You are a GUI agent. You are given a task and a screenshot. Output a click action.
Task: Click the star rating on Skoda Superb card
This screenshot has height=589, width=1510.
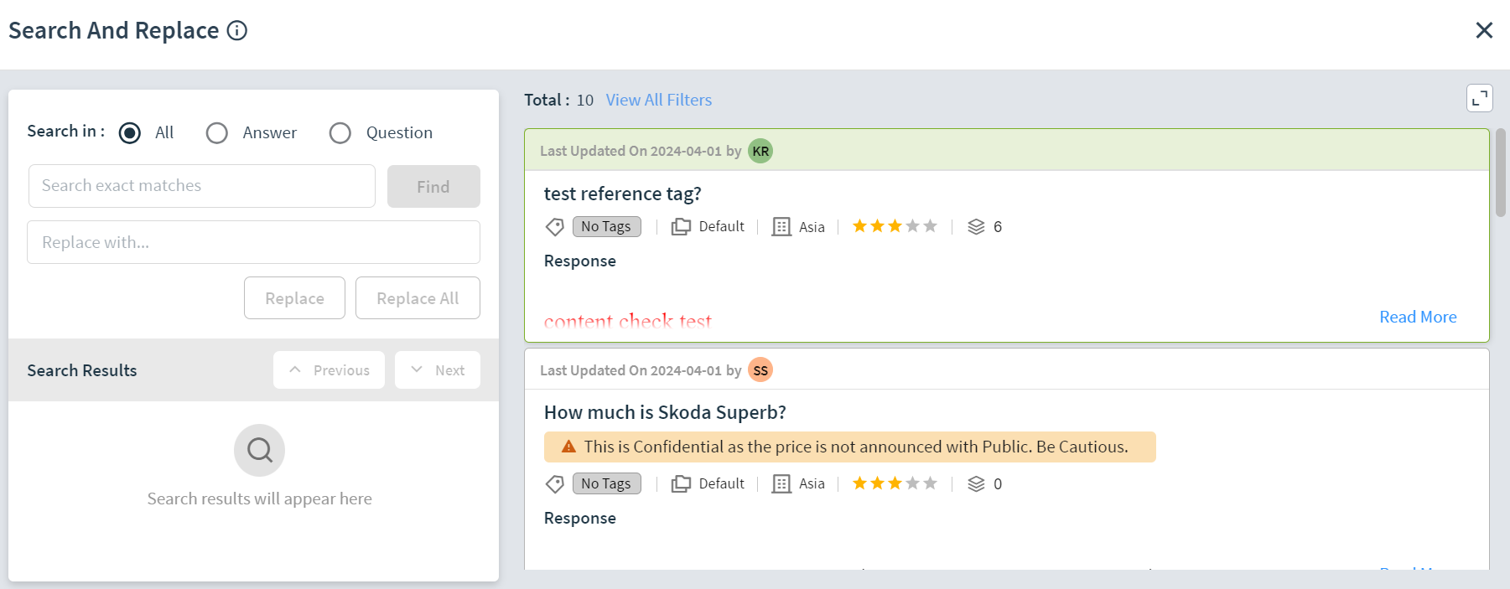pos(895,483)
